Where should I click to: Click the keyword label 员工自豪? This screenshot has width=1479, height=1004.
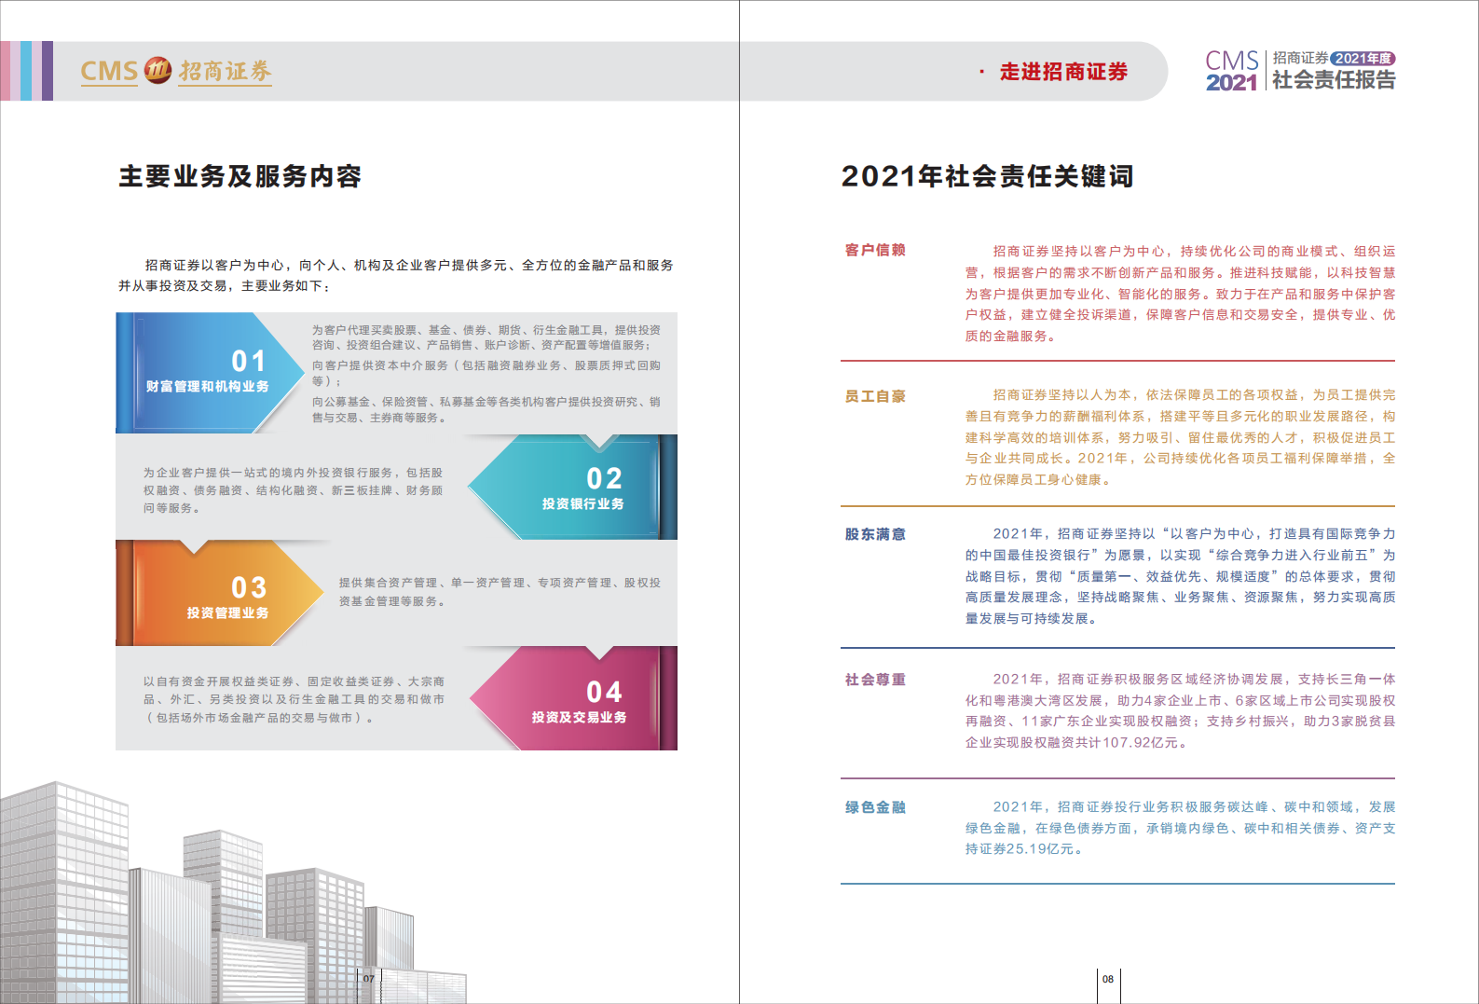(875, 396)
